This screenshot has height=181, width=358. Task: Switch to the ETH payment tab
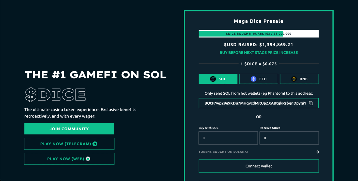[259, 79]
